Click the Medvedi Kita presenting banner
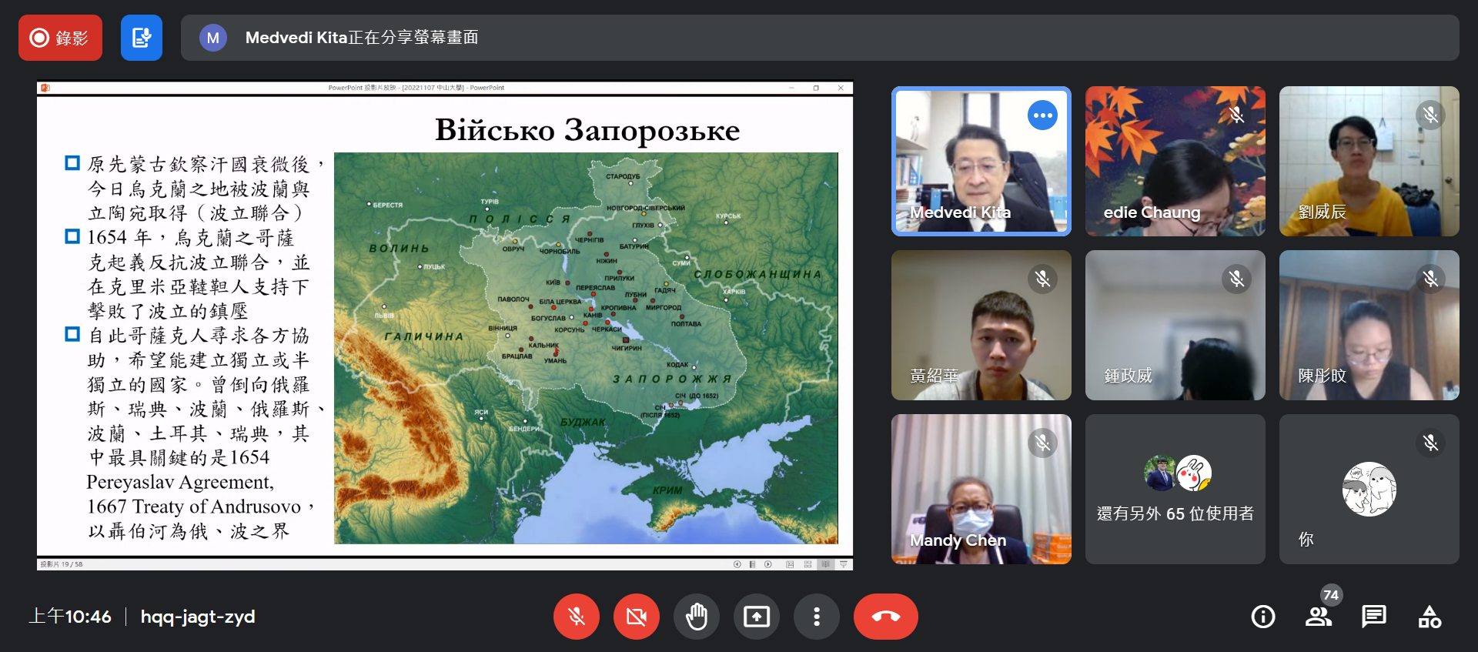Viewport: 1478px width, 652px height. point(820,38)
